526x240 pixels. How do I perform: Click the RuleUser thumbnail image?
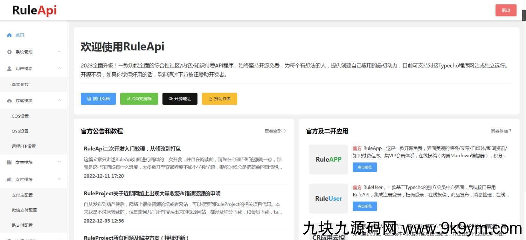click(329, 198)
